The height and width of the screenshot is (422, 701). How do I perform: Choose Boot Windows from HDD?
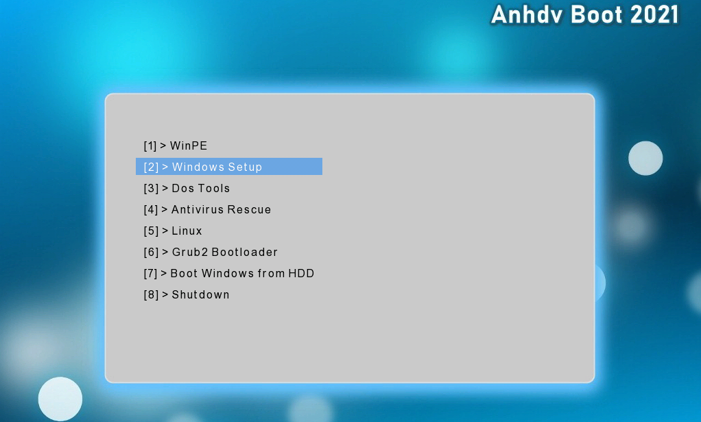pos(229,273)
